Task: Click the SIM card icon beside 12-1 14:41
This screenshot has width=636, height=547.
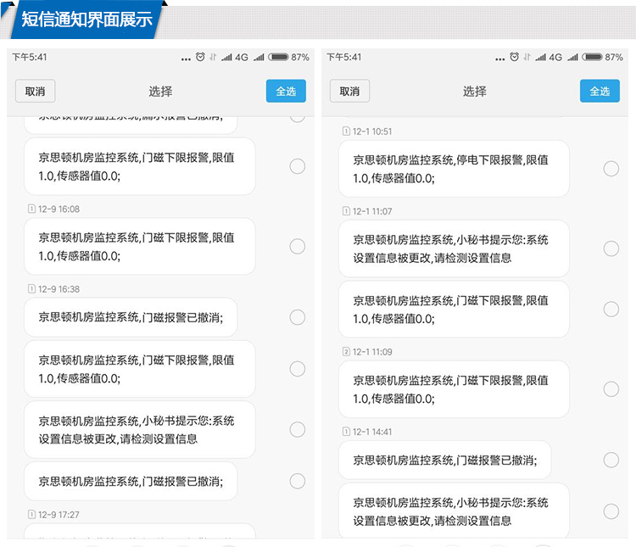Action: point(346,432)
